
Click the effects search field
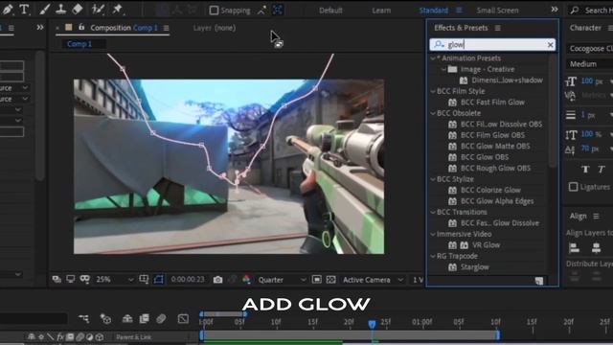click(491, 45)
